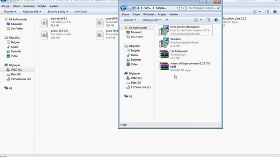Open view options dropdown arrow in front window
Viewport: 280px width, 157px height.
201,20
